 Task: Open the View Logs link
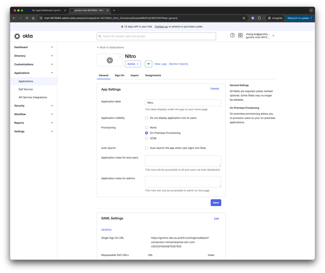click(161, 64)
